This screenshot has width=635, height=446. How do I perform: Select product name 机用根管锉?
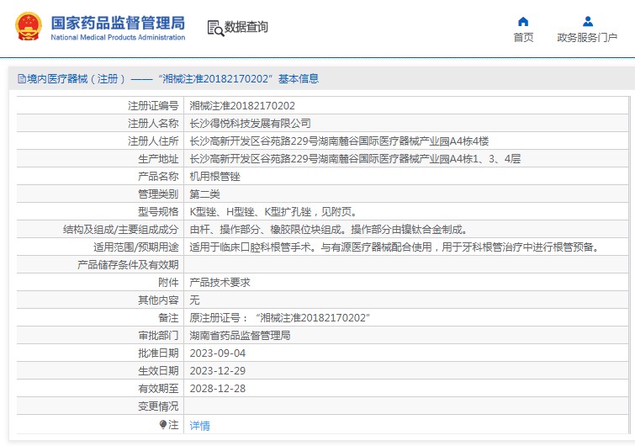coord(214,177)
